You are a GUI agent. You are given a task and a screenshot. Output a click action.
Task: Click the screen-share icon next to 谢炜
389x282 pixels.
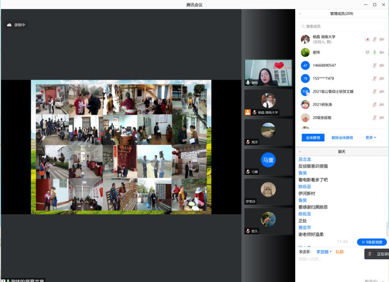[367, 52]
